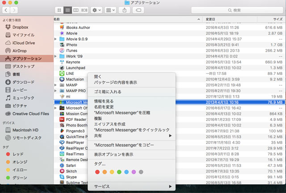Choose 名前を変更 menu item
Screen dimensions: 286x193
tap(132, 107)
